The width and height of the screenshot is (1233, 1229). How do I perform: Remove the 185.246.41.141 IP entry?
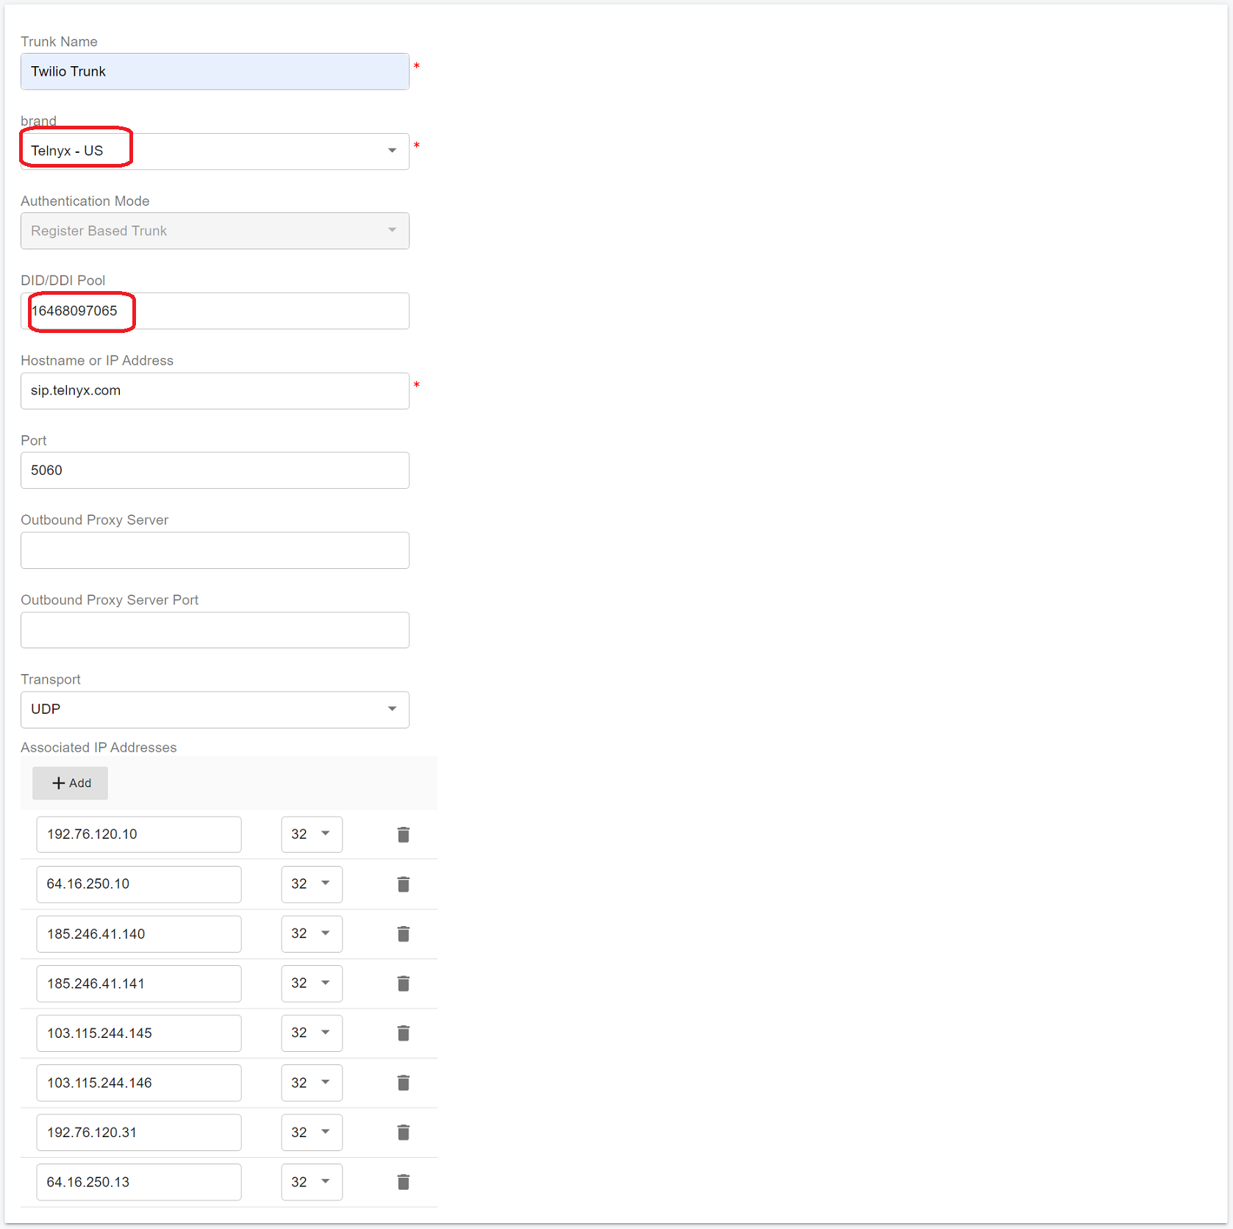click(x=403, y=983)
